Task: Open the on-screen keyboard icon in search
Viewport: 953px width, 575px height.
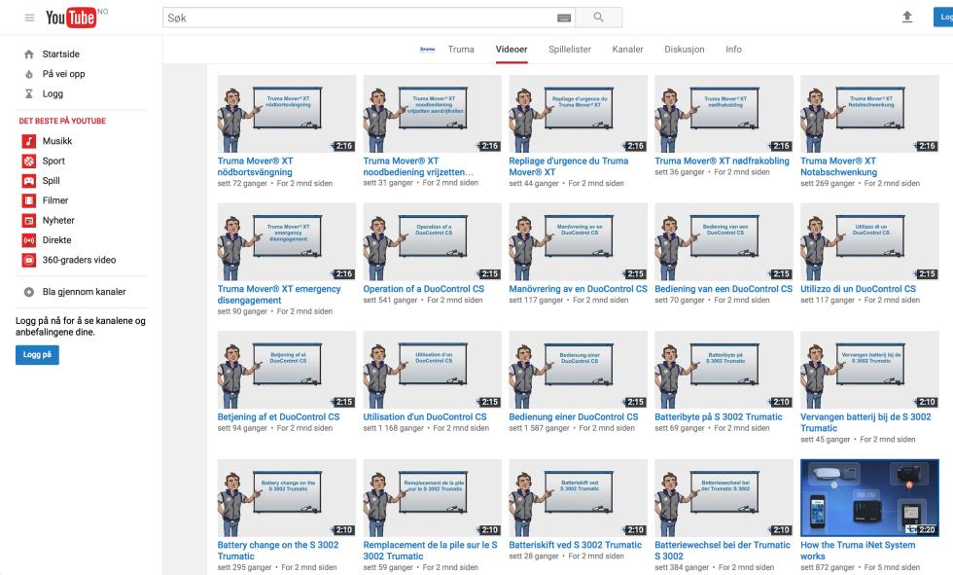Action: 563,17
